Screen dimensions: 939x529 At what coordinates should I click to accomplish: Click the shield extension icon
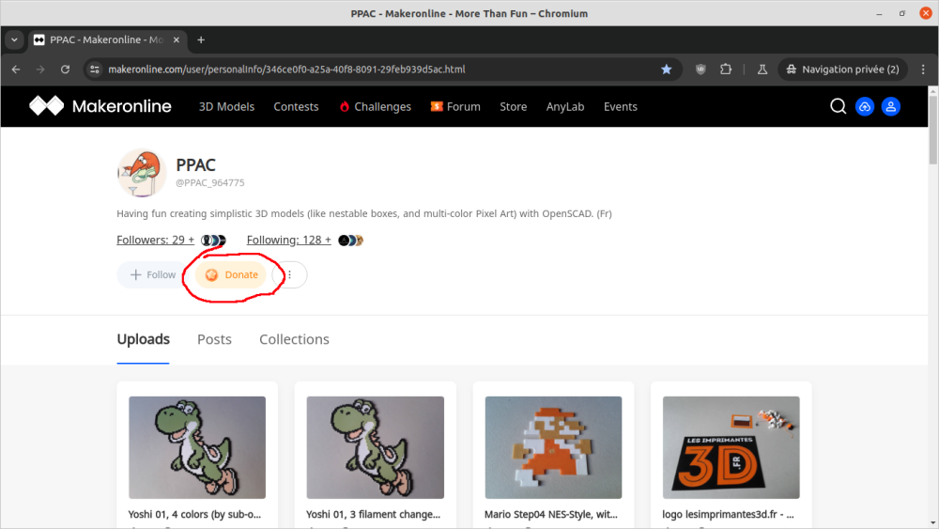[700, 70]
